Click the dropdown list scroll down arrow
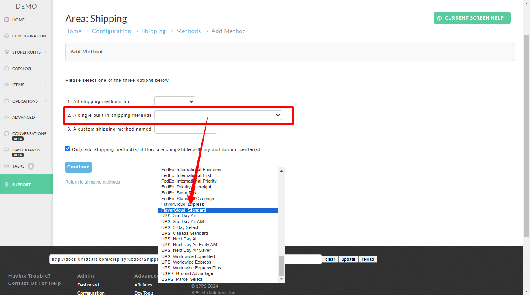Viewport: 530px width, 295px height. [x=281, y=280]
